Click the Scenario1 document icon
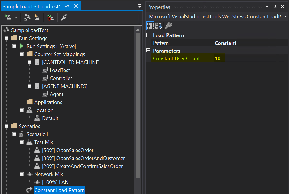The height and width of the screenshot is (194, 289). point(22,134)
